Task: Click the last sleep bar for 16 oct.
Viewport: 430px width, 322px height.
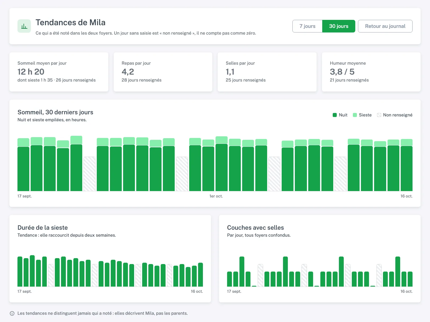Action: [x=407, y=165]
